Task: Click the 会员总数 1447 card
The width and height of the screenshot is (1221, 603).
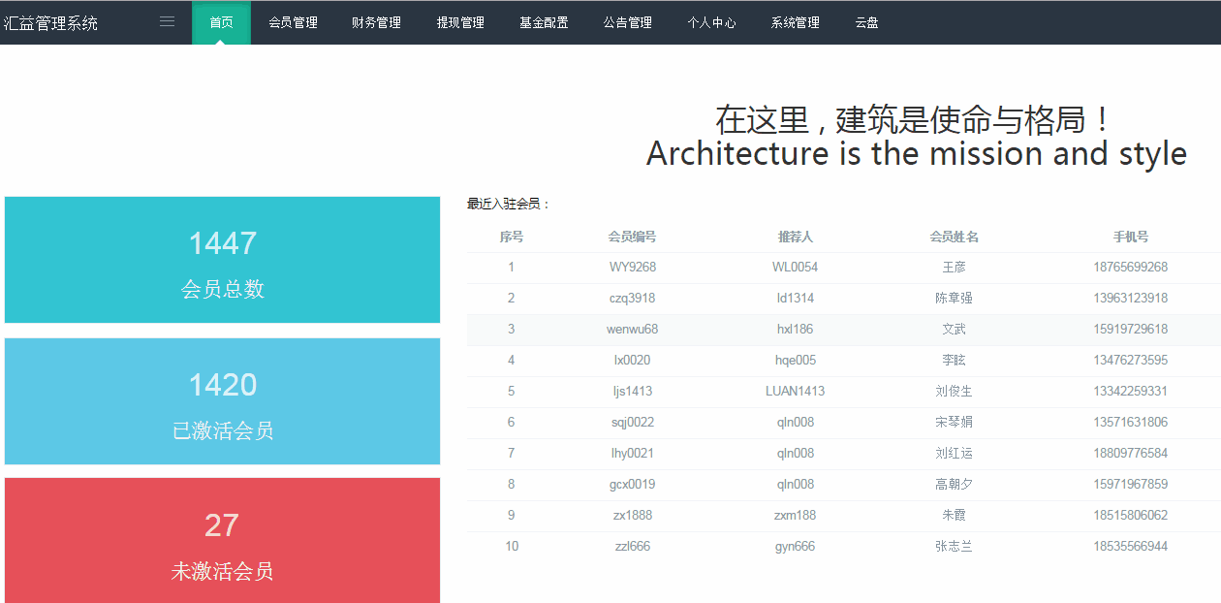Action: pyautogui.click(x=222, y=260)
